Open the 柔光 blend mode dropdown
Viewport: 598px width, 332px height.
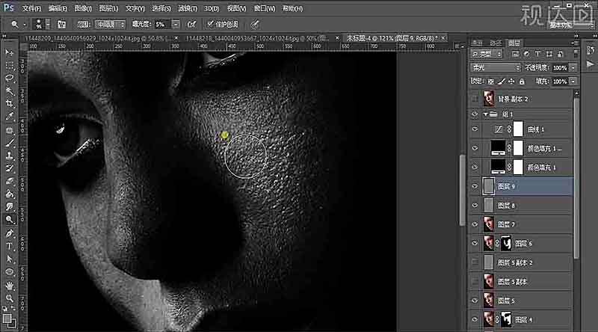pyautogui.click(x=496, y=67)
